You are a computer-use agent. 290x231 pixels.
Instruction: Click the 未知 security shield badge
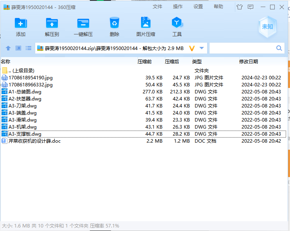click(267, 27)
